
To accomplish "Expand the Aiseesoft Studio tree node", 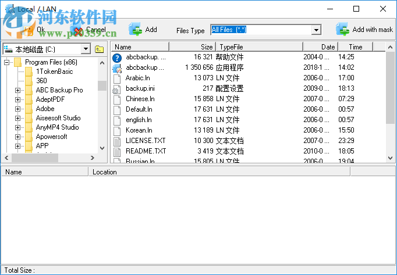I will 17,118.
